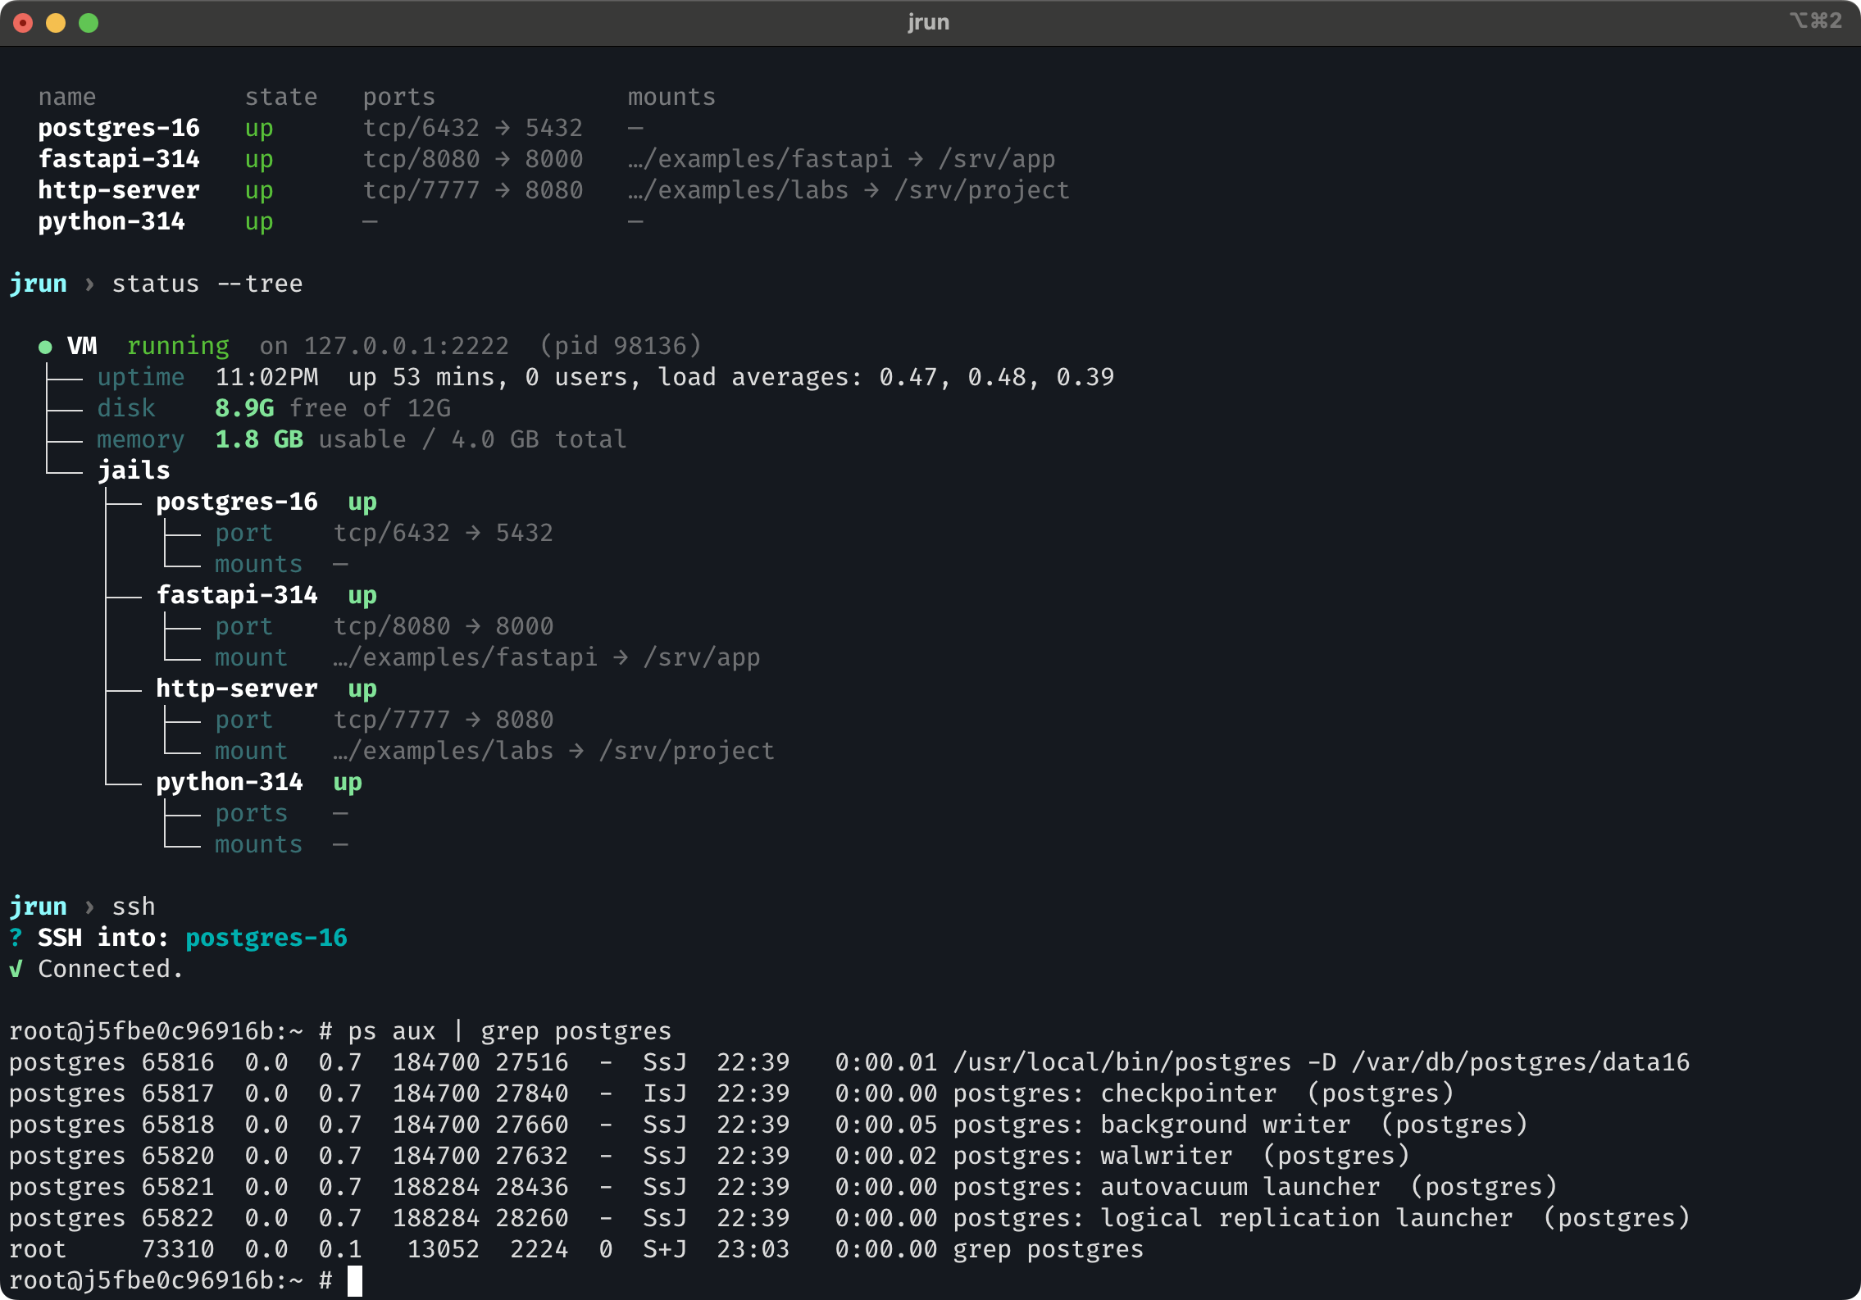Select fastapi-314 under the jails tree

point(237,595)
